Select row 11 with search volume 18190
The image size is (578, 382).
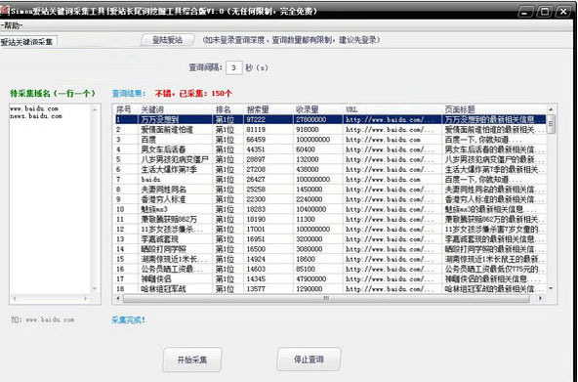(x=330, y=219)
